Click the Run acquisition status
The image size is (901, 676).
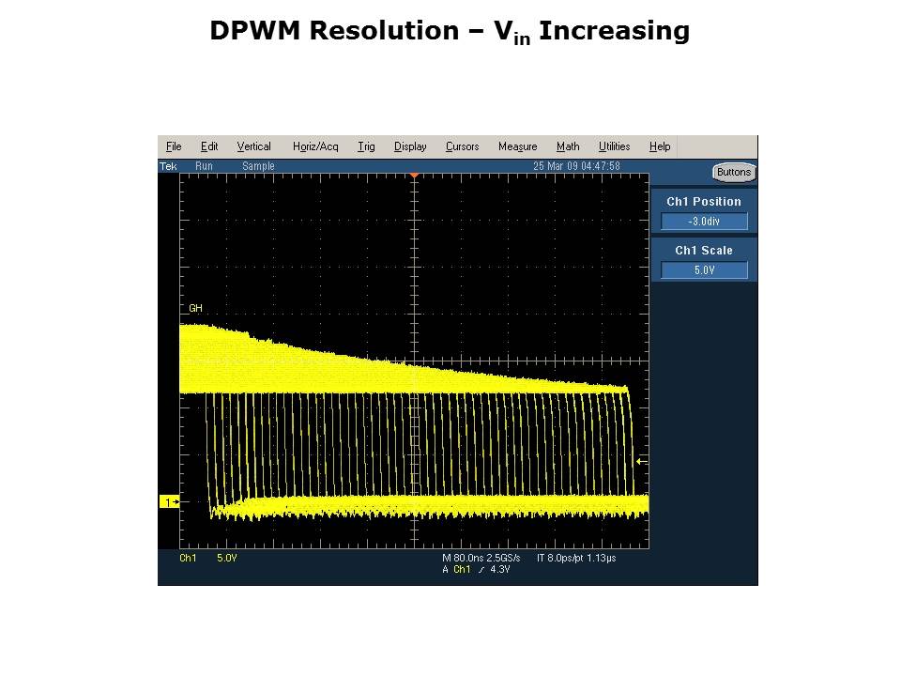tap(204, 166)
